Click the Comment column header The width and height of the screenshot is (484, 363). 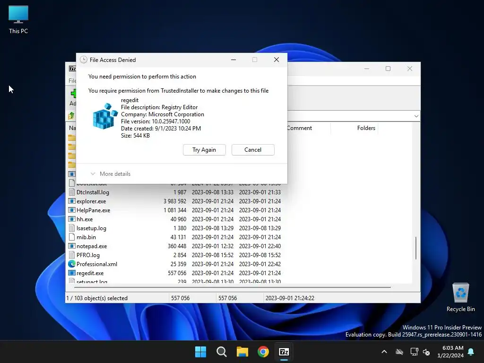[299, 128]
